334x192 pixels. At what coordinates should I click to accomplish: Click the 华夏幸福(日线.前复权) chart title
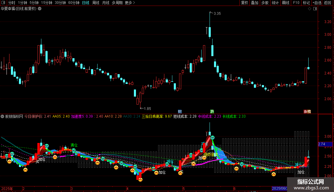tap(19, 9)
